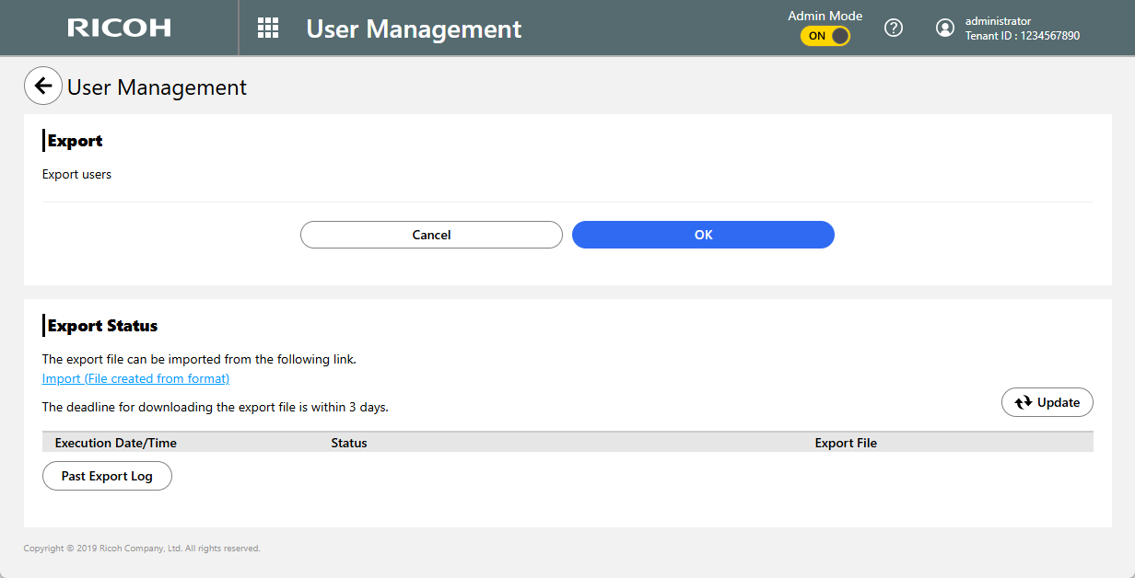Click the Export Status section heading
Screen dimensions: 1135x578
click(102, 326)
